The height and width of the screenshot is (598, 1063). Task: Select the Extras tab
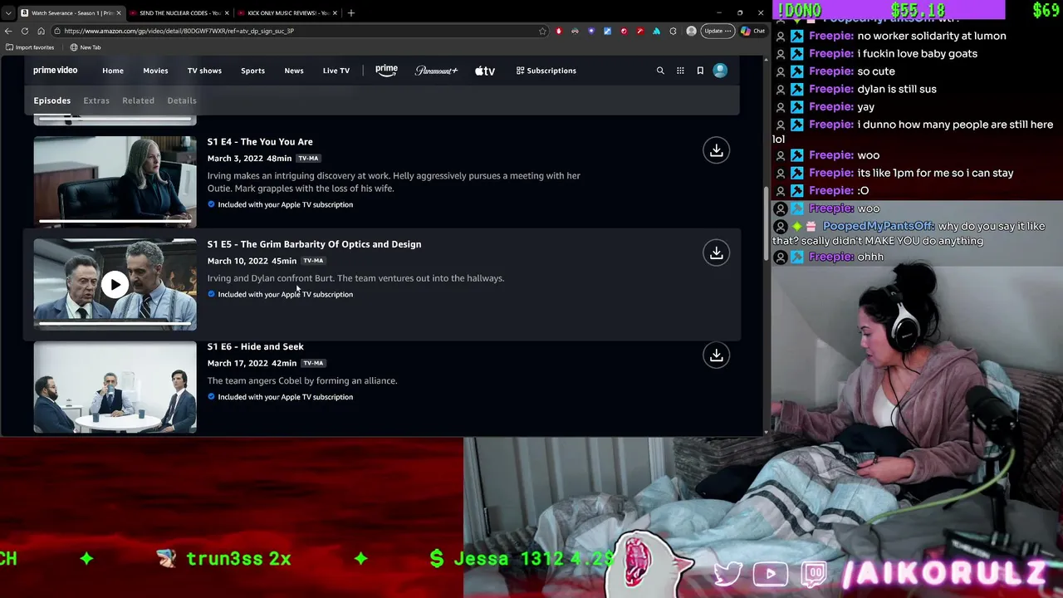point(96,100)
